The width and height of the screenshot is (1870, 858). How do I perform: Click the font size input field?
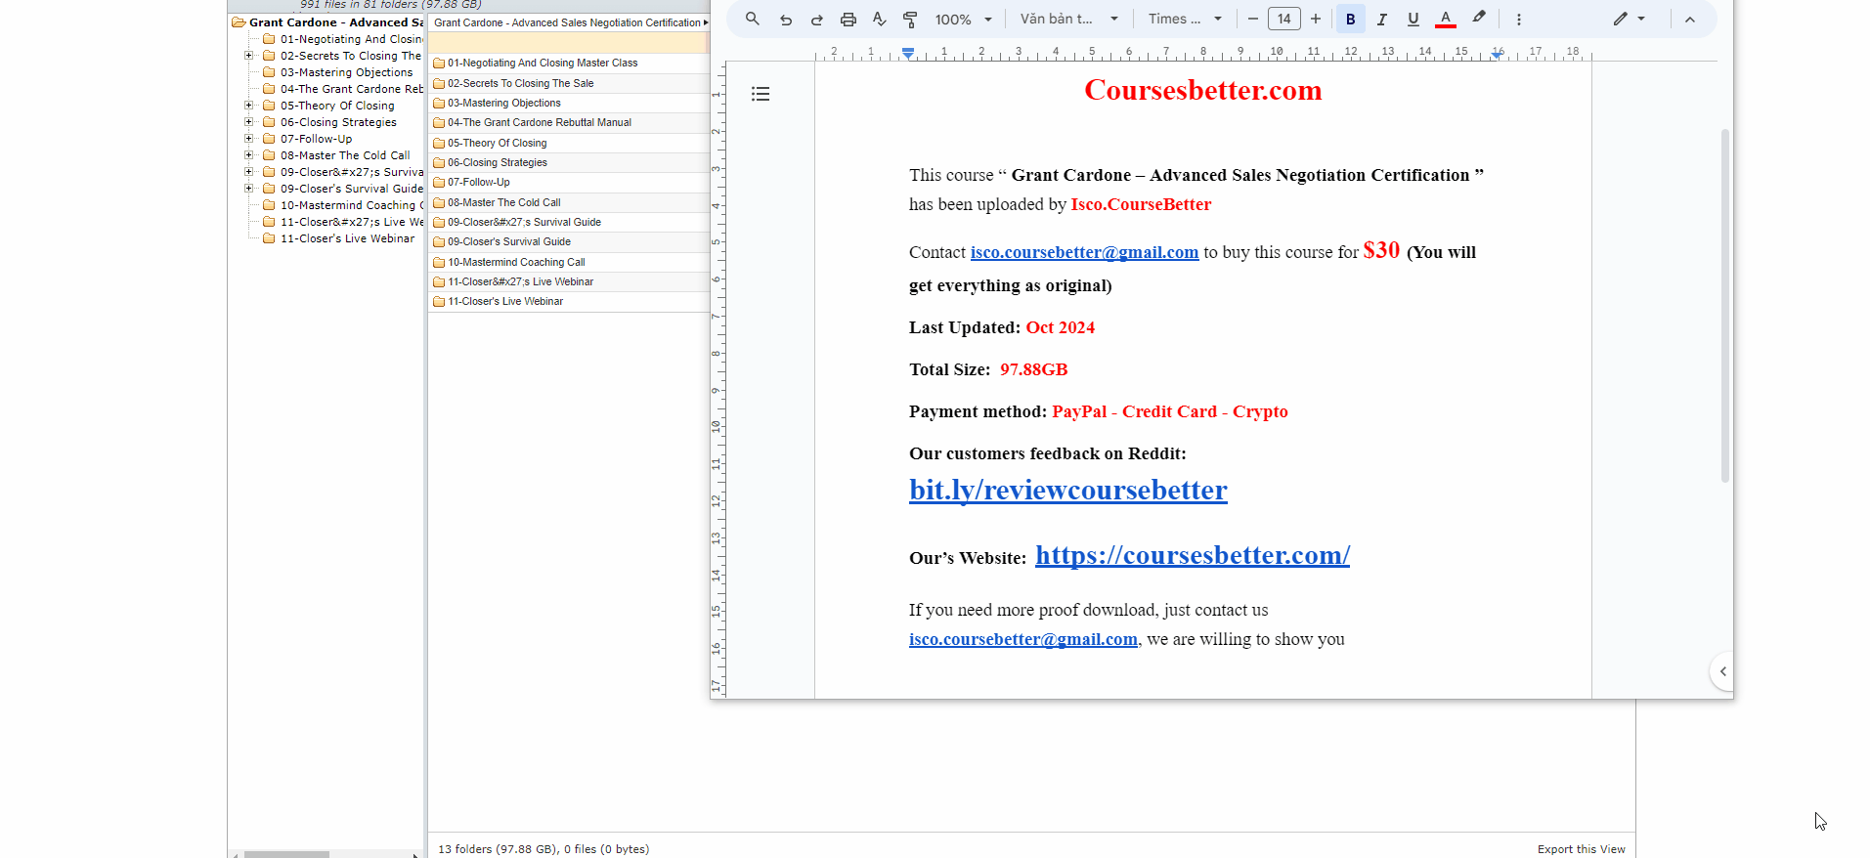click(x=1283, y=19)
